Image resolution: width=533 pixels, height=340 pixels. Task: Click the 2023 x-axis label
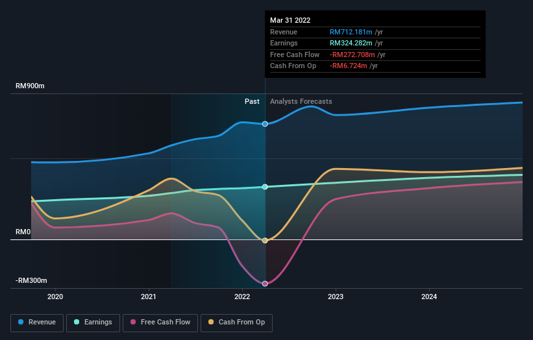[336, 297]
